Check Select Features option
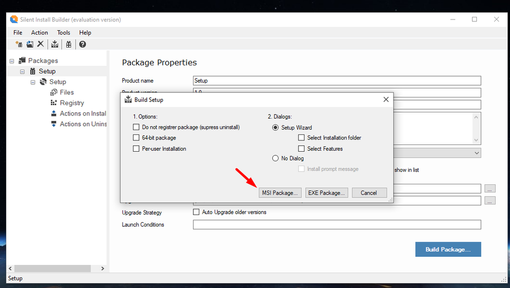Screen dimensions: 510x288 302,149
